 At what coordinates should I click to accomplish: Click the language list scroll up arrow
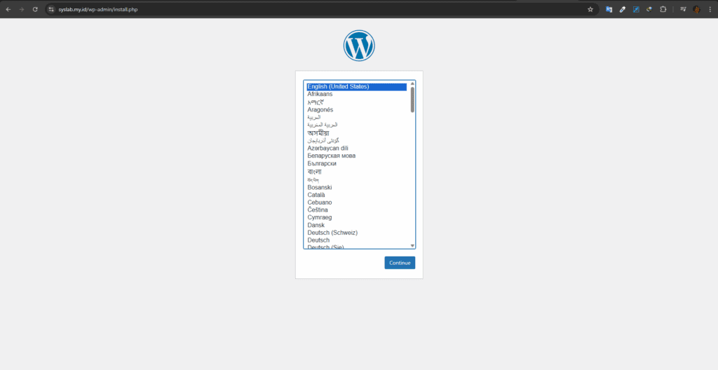pos(412,83)
